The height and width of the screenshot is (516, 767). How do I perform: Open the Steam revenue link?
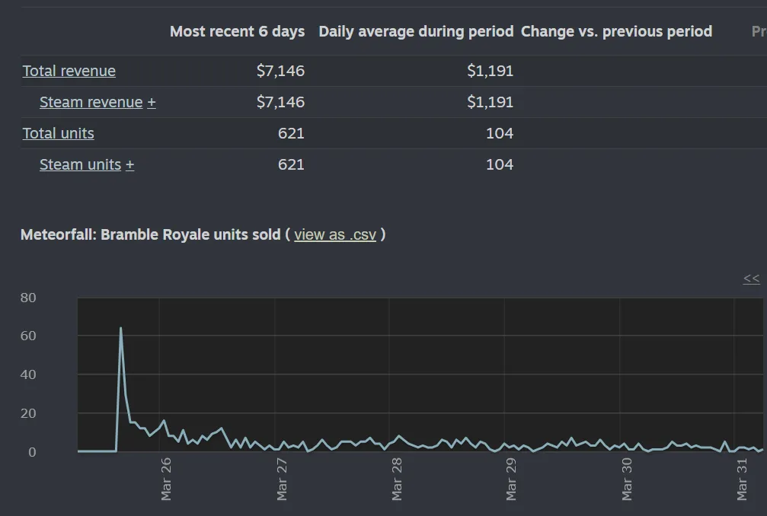point(91,102)
